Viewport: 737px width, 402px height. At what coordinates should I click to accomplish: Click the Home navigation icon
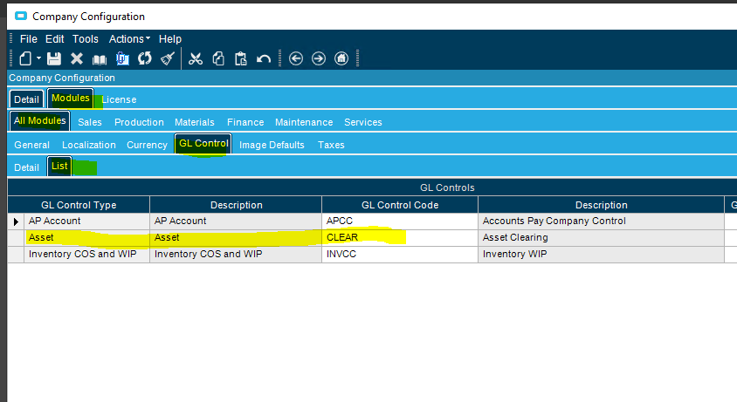point(341,58)
